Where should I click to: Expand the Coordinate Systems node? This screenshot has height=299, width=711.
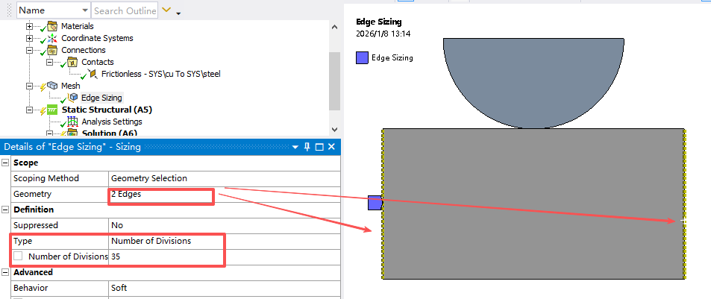pos(30,38)
